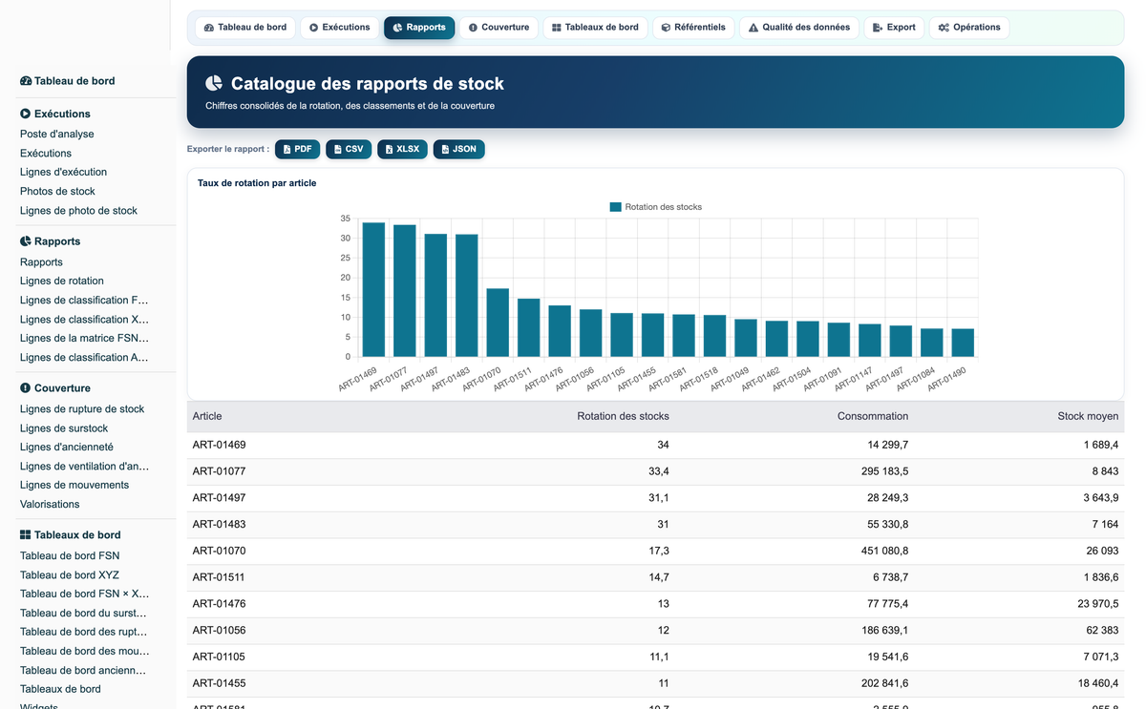Open Valorisations in the sidebar

pyautogui.click(x=50, y=505)
